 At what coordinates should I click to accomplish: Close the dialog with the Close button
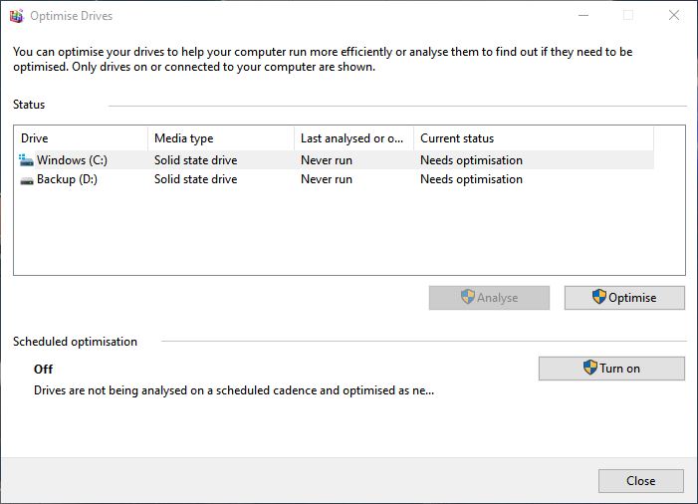641,481
